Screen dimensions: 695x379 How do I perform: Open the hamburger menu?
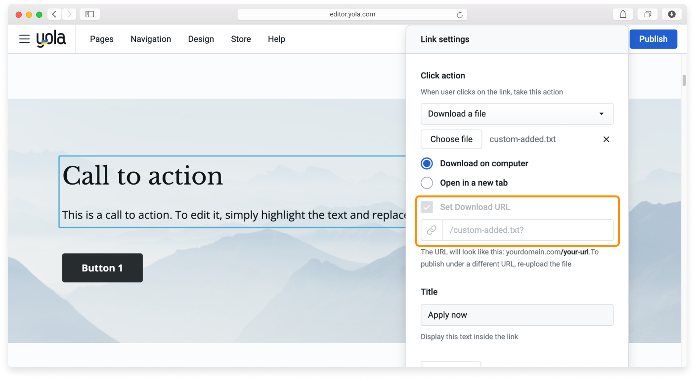point(24,39)
